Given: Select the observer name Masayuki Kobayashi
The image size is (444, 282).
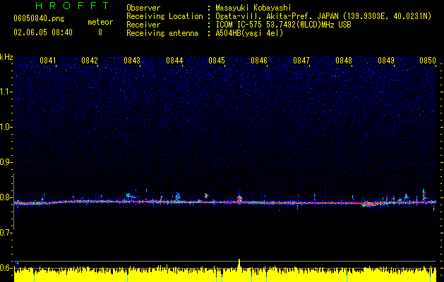Looking at the screenshot, I should point(253,8).
